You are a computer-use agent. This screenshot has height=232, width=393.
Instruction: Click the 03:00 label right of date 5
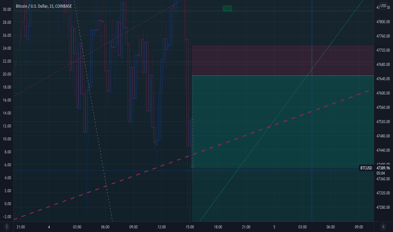click(302, 227)
